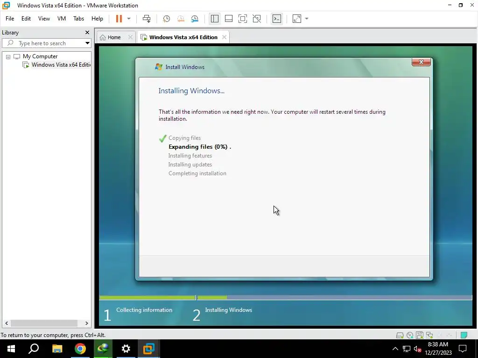478x358 pixels.
Task: Click the Installing updates step text
Action: pyautogui.click(x=190, y=165)
